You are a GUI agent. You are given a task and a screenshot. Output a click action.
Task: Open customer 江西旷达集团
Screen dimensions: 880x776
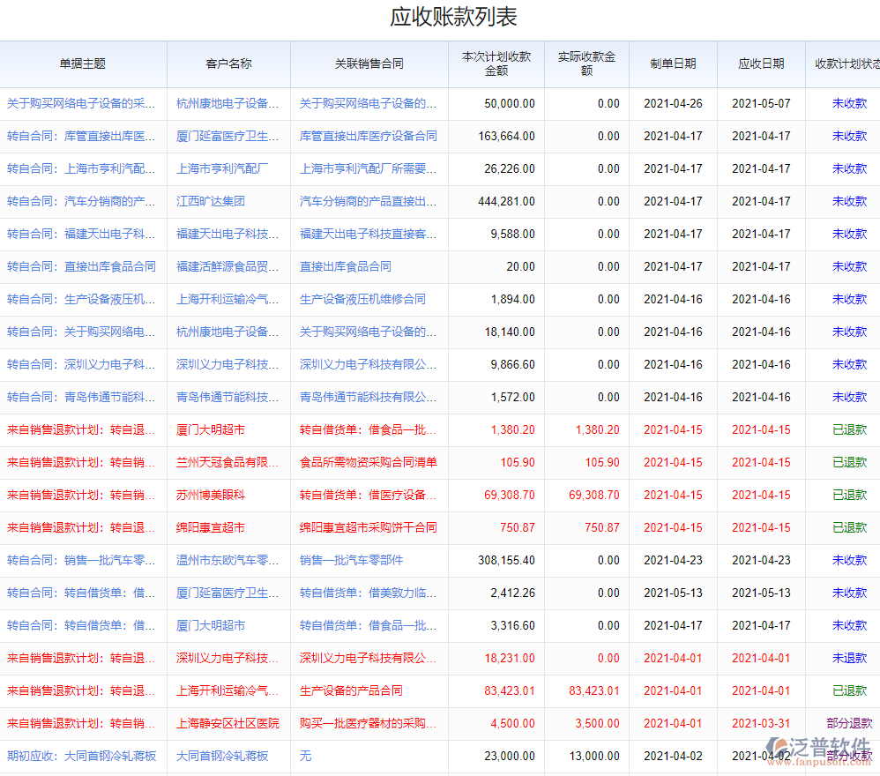pos(211,201)
